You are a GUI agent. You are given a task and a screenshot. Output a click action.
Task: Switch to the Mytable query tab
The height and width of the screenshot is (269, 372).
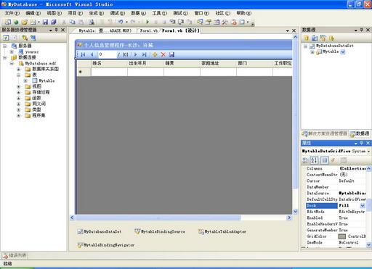pyautogui.click(x=105, y=30)
